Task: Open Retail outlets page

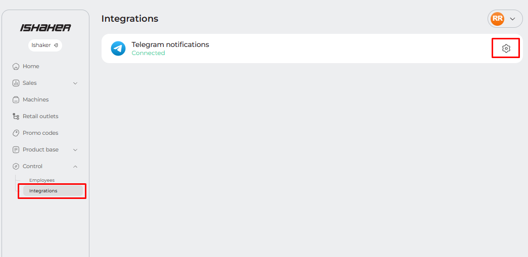Action: point(40,116)
